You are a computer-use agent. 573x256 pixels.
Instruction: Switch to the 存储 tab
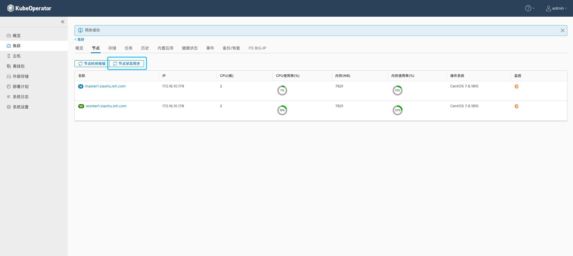point(112,48)
